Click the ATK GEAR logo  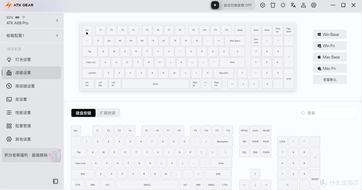[x=19, y=5]
